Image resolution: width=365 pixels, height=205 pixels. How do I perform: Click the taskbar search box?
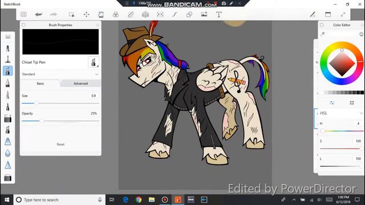point(59,200)
